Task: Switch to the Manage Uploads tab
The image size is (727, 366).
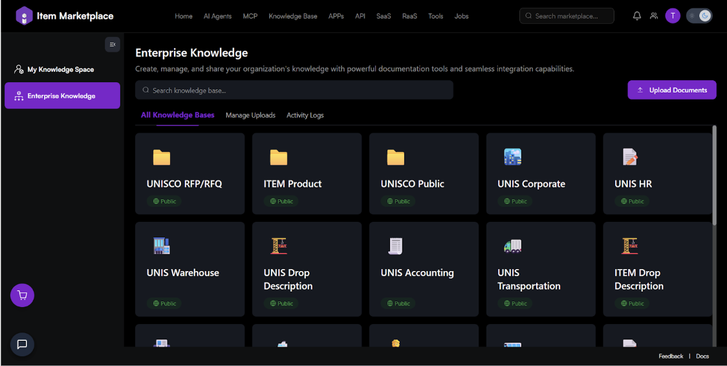Action: [x=250, y=115]
